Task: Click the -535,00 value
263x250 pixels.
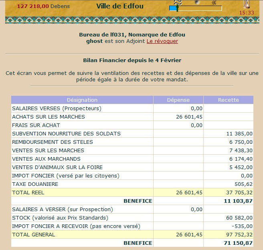Action: (x=242, y=226)
